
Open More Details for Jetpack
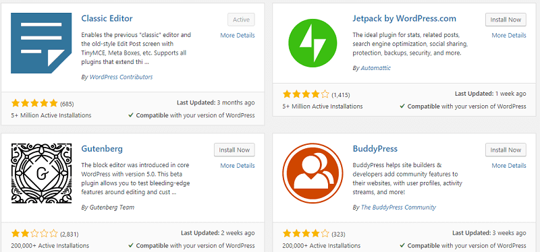point(509,35)
